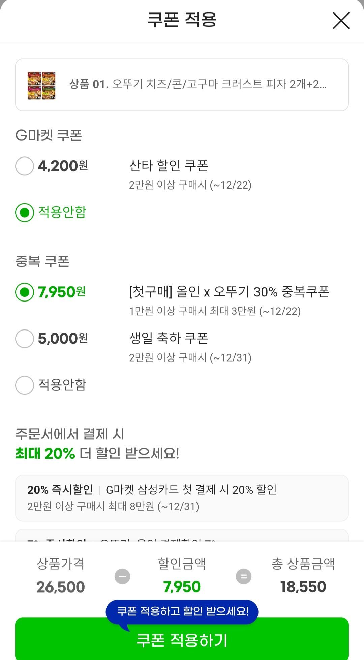
Task: Tap the green 7,950 discount amount
Action: click(x=182, y=587)
